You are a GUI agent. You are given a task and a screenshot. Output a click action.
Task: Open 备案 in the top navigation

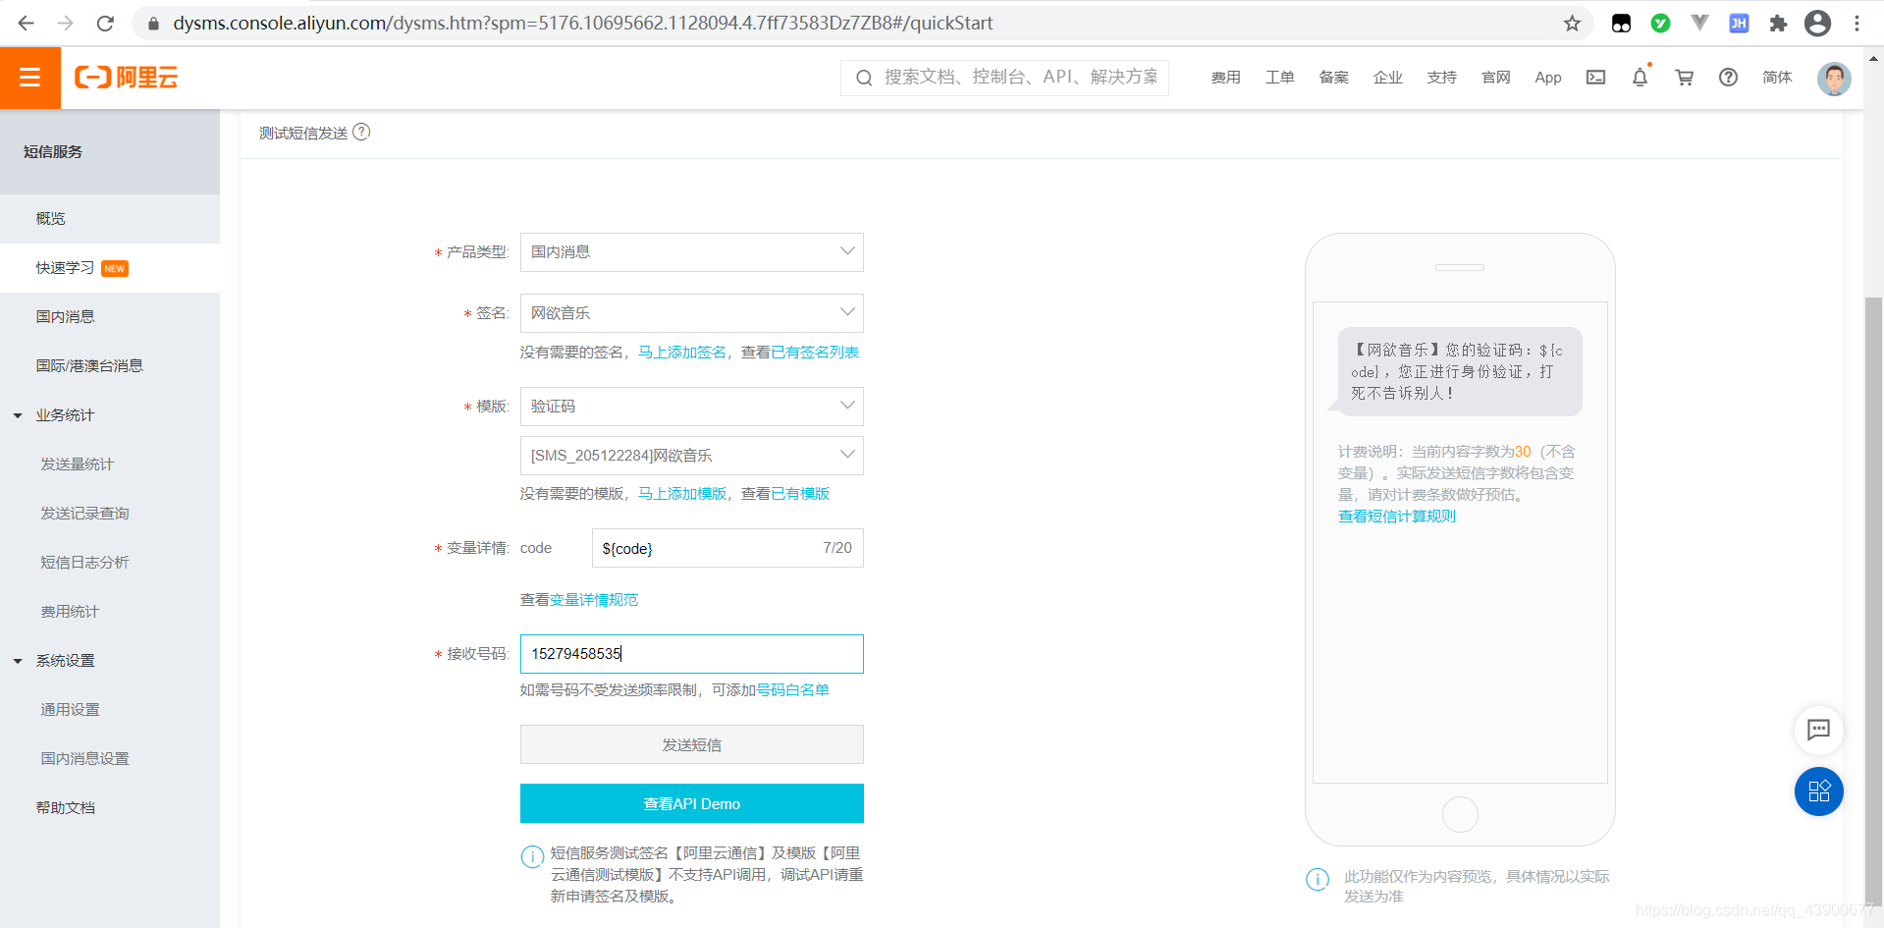[1333, 78]
